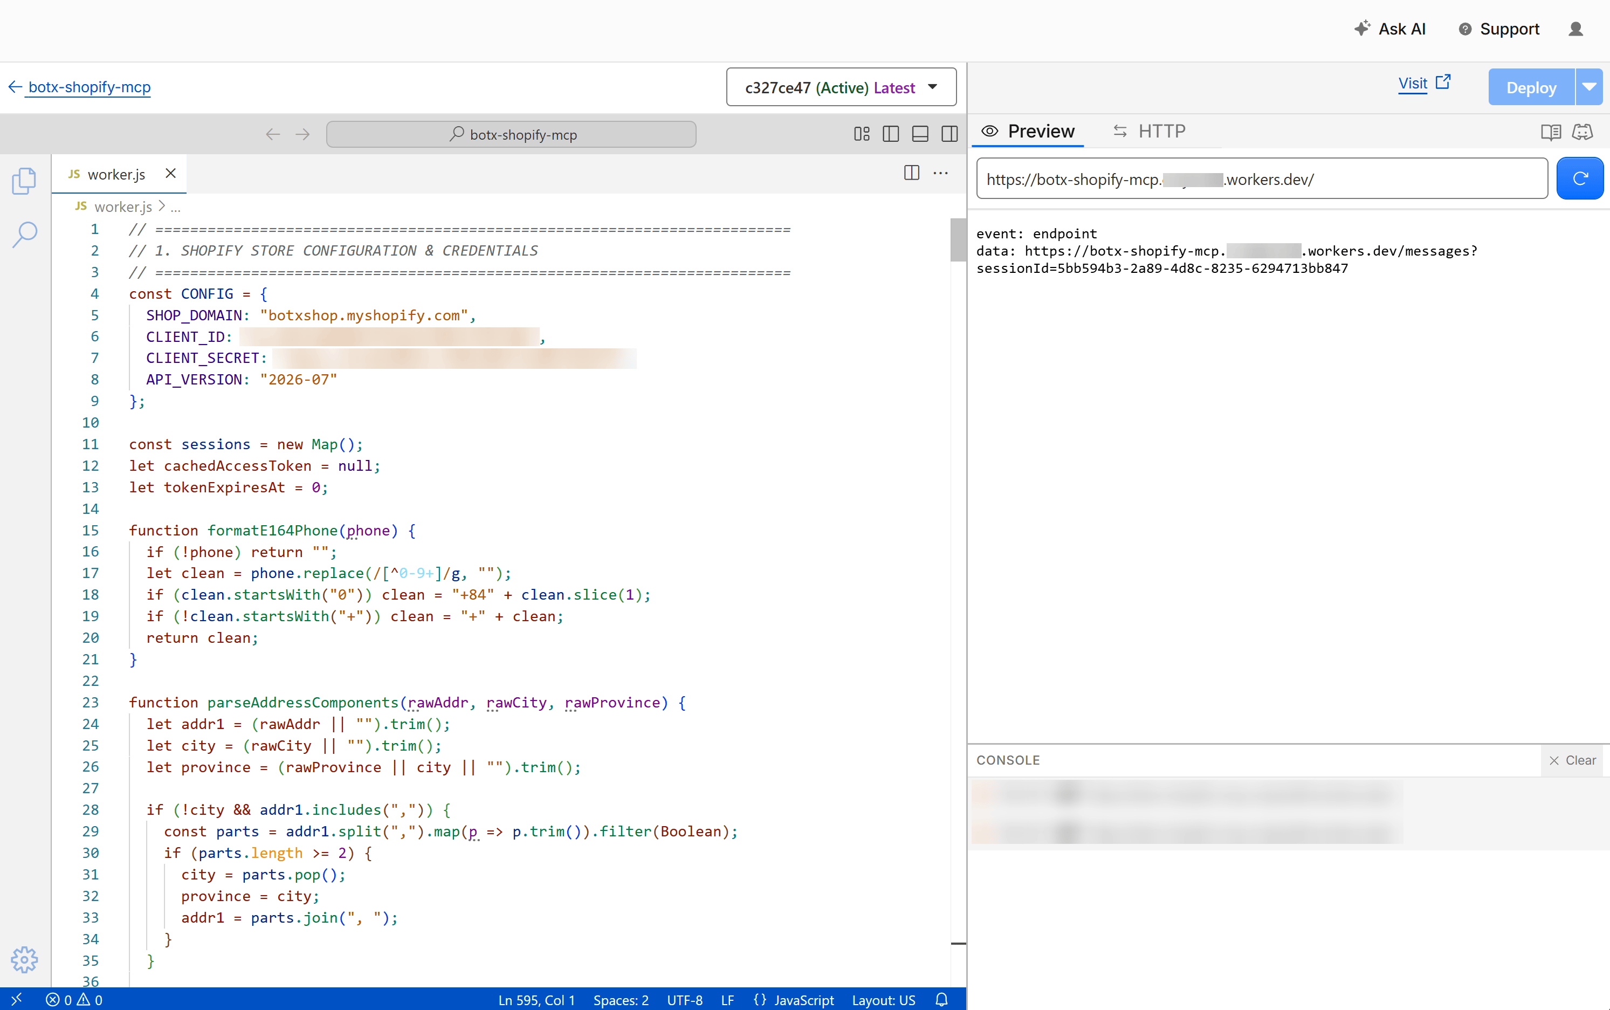The width and height of the screenshot is (1610, 1010).
Task: Split the editor to the right
Action: [912, 173]
